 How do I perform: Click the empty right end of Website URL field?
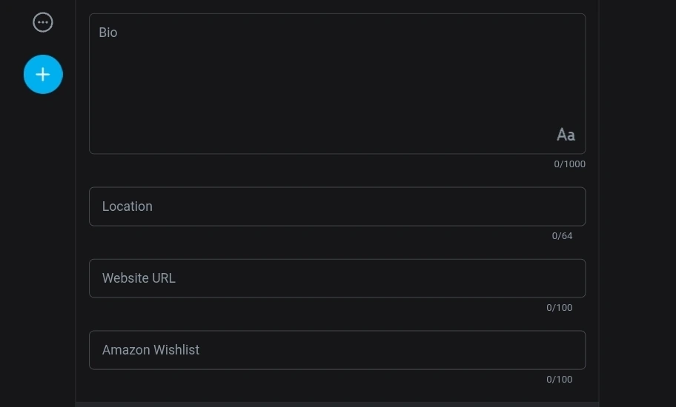point(549,278)
